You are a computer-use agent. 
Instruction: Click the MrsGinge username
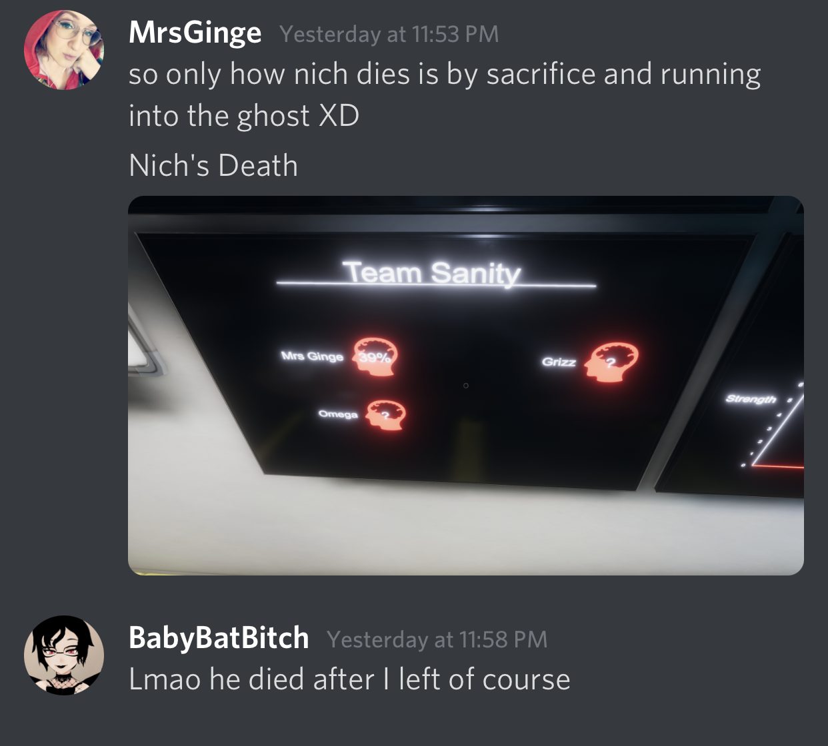pos(195,33)
